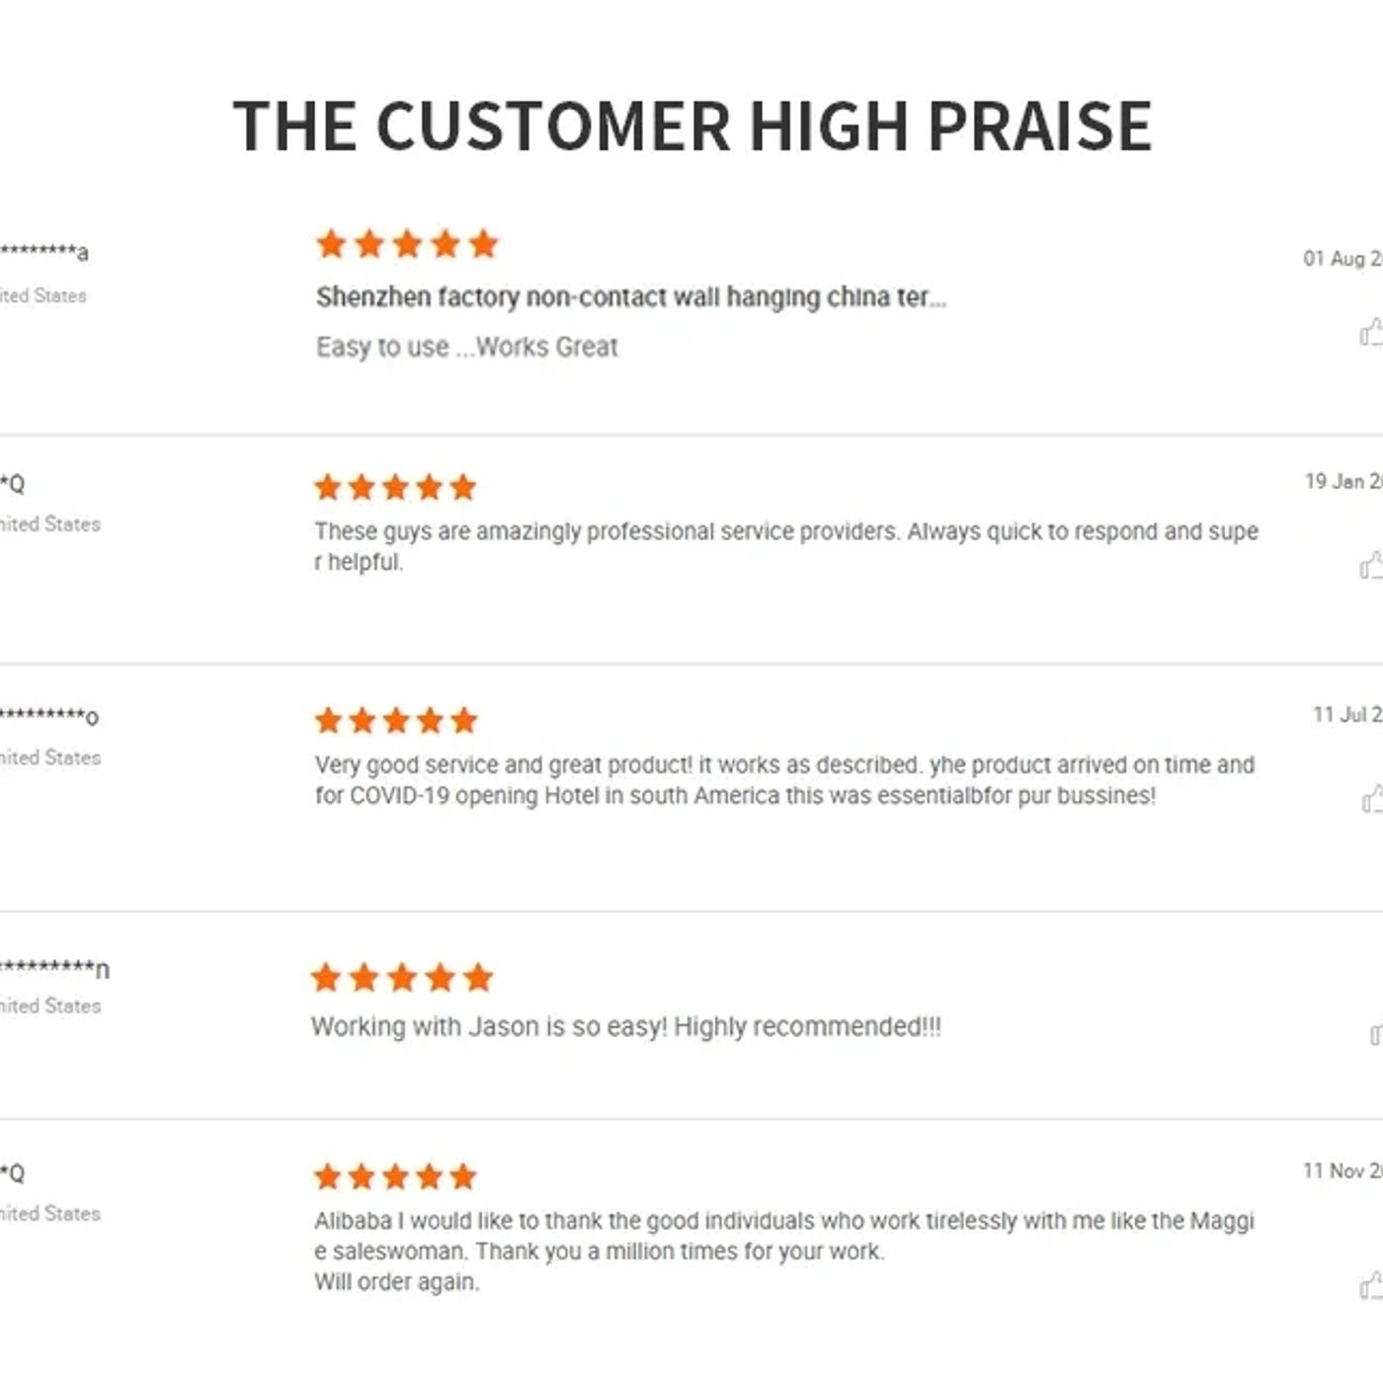The width and height of the screenshot is (1383, 1383).
Task: Click thumbs-up on the COVID-19 hotel review
Action: (1372, 799)
